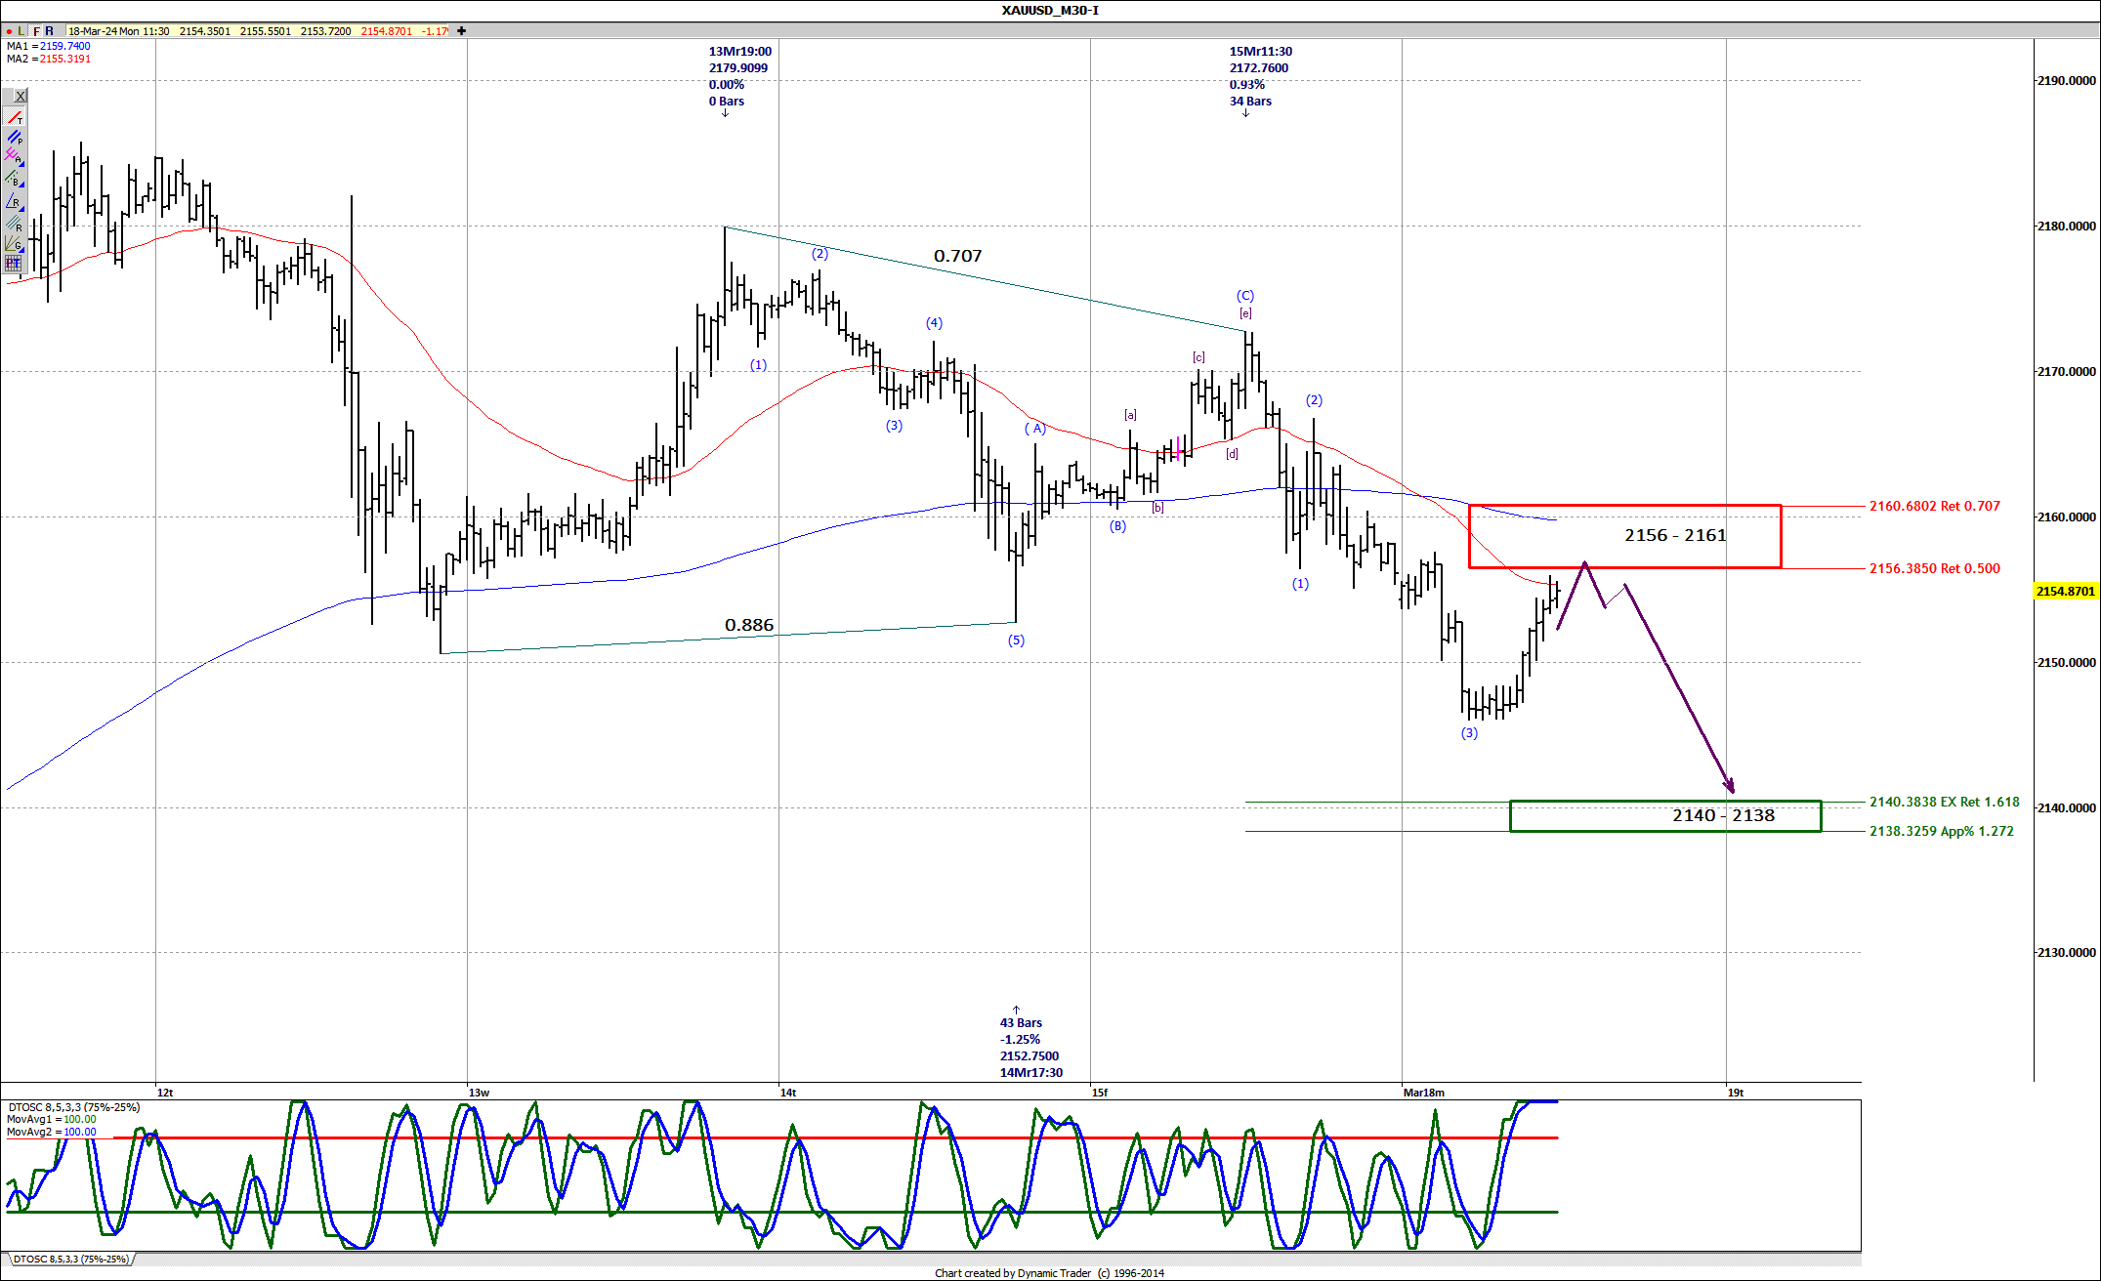The width and height of the screenshot is (2101, 1281).
Task: Click the 19t date axis label
Action: [x=1735, y=1093]
